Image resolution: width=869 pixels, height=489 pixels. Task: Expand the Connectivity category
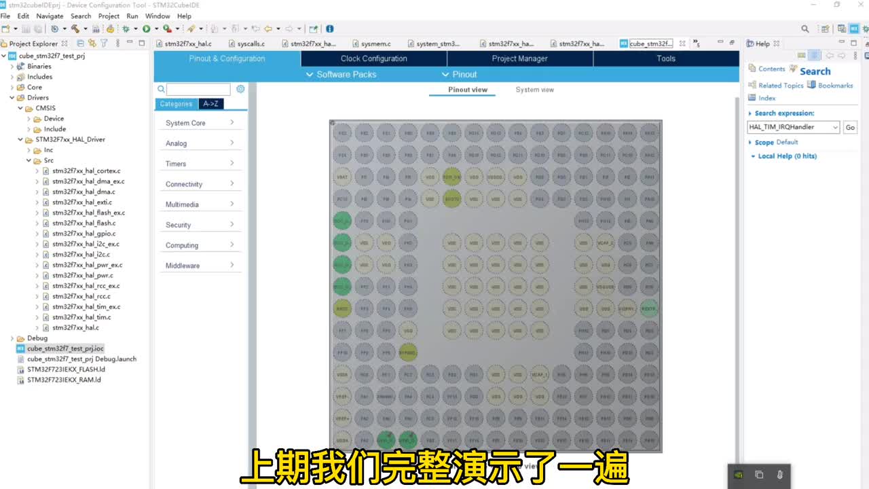[x=199, y=184]
